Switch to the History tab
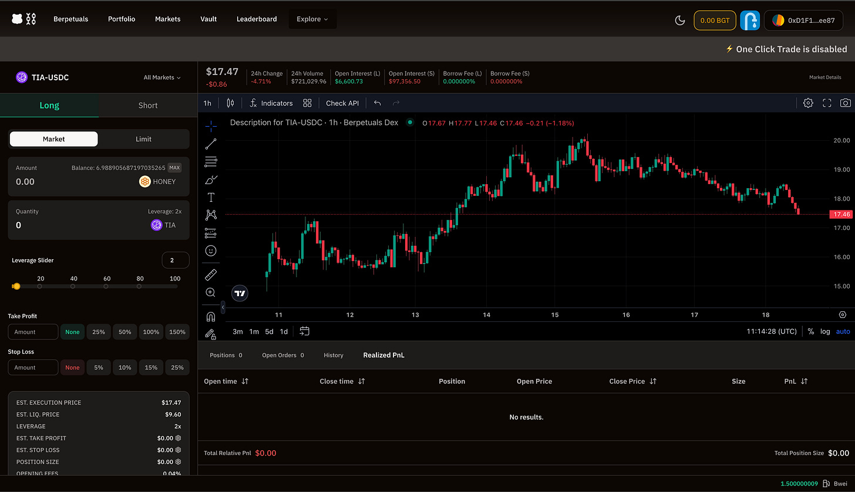The height and width of the screenshot is (492, 855). [334, 355]
